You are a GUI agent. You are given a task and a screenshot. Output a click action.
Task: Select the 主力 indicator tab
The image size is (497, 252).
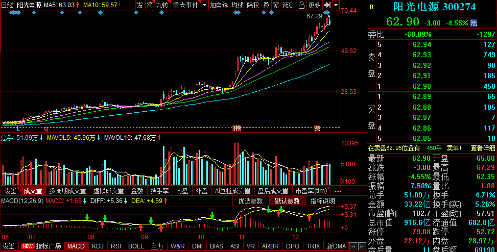click(x=157, y=246)
